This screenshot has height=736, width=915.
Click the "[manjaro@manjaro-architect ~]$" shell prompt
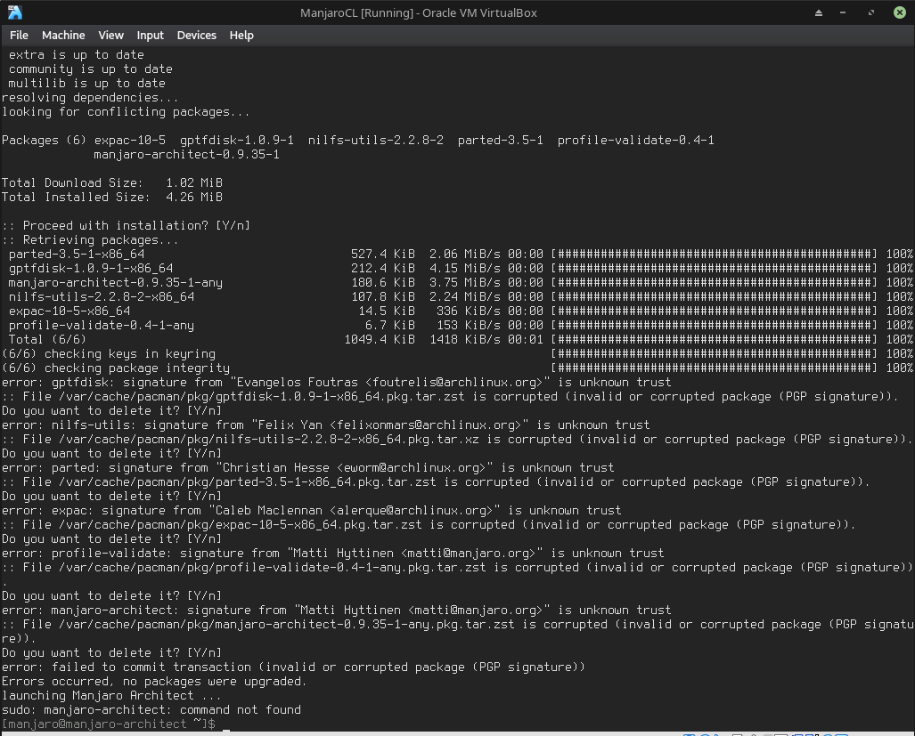(109, 724)
